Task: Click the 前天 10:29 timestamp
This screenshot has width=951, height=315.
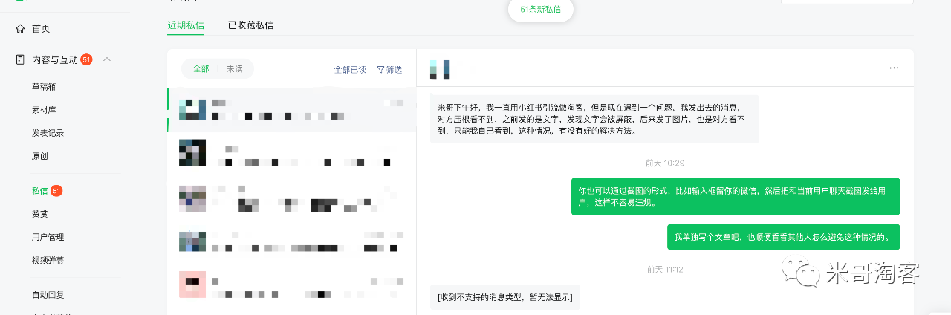Action: (665, 163)
